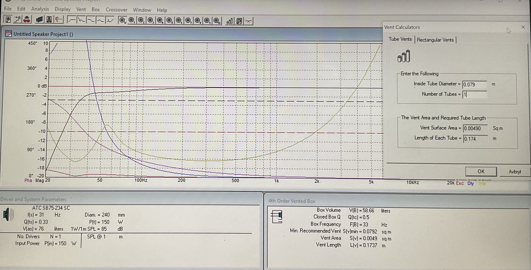The image size is (531, 270).
Task: Click the speaker box toolbar icon
Action: pyautogui.click(x=8, y=19)
